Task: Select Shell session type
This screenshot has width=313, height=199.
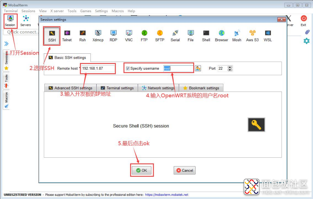Action: pyautogui.click(x=206, y=36)
